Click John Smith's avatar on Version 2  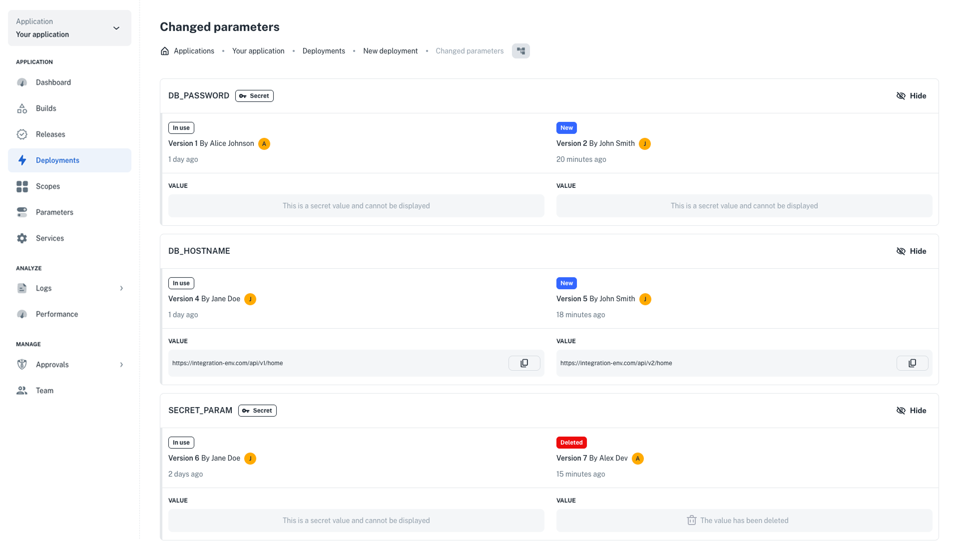(645, 144)
